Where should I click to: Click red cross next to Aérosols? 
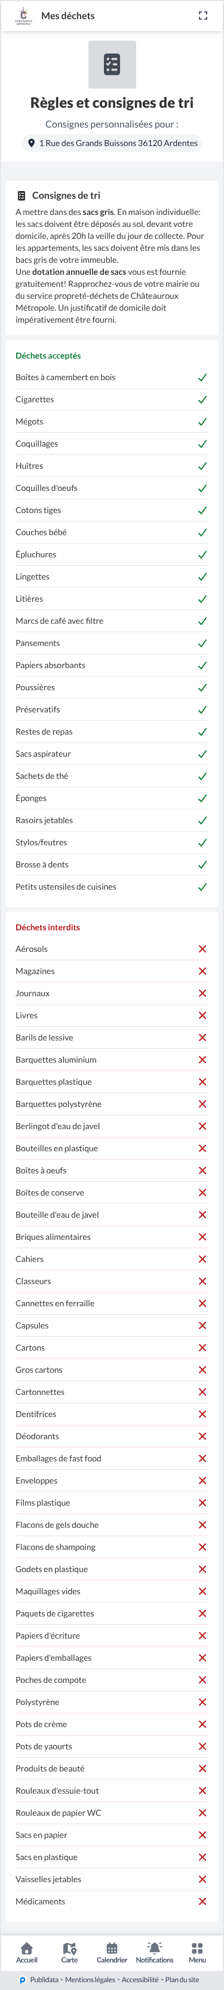pyautogui.click(x=202, y=950)
